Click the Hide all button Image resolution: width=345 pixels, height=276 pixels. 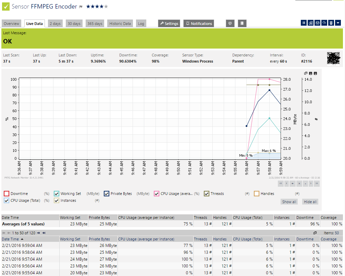(x=310, y=202)
